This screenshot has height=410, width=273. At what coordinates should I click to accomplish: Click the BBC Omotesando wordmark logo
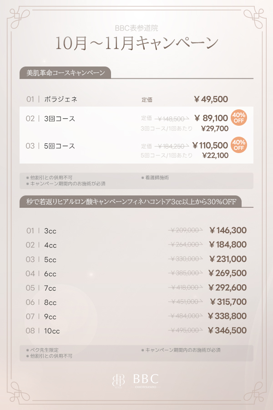(x=146, y=380)
